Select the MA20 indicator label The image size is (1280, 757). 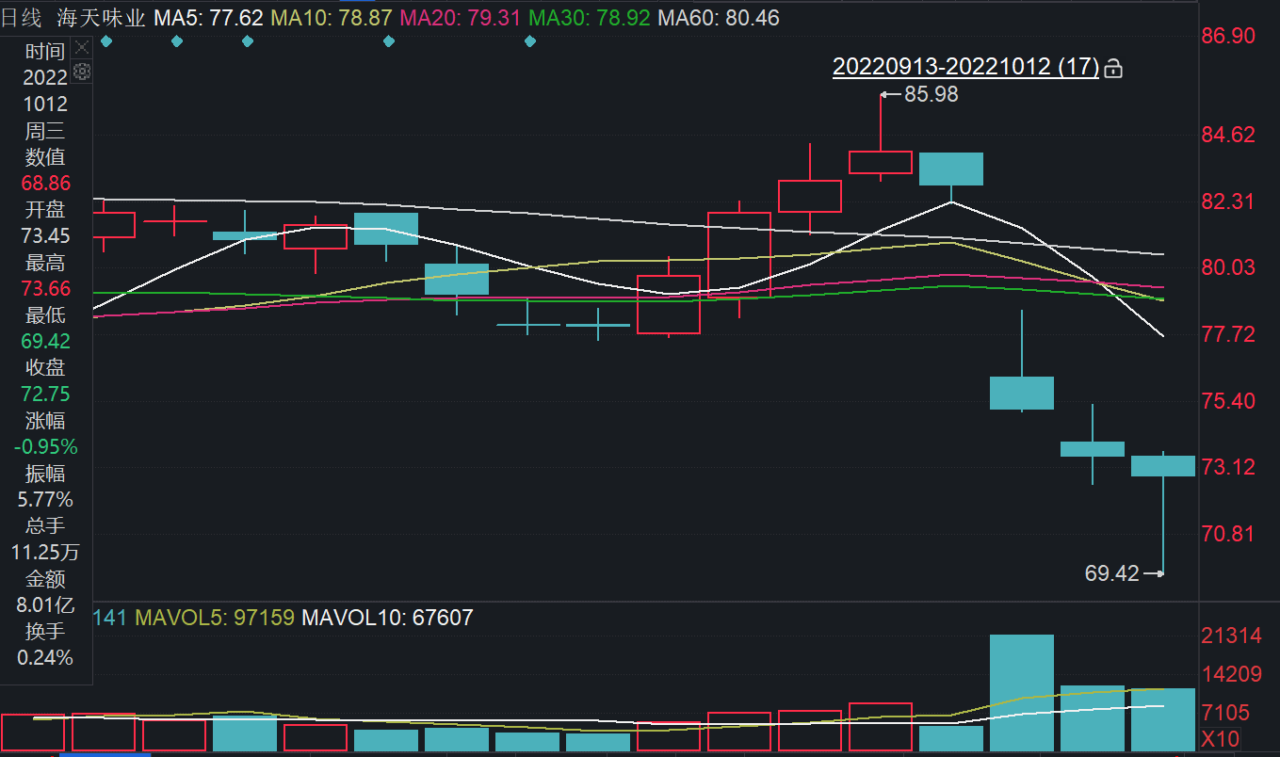pyautogui.click(x=460, y=17)
